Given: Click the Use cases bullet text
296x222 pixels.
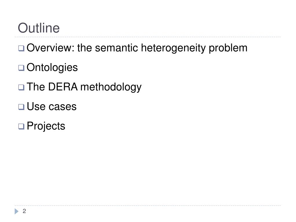Looking at the screenshot, I should [52, 107].
